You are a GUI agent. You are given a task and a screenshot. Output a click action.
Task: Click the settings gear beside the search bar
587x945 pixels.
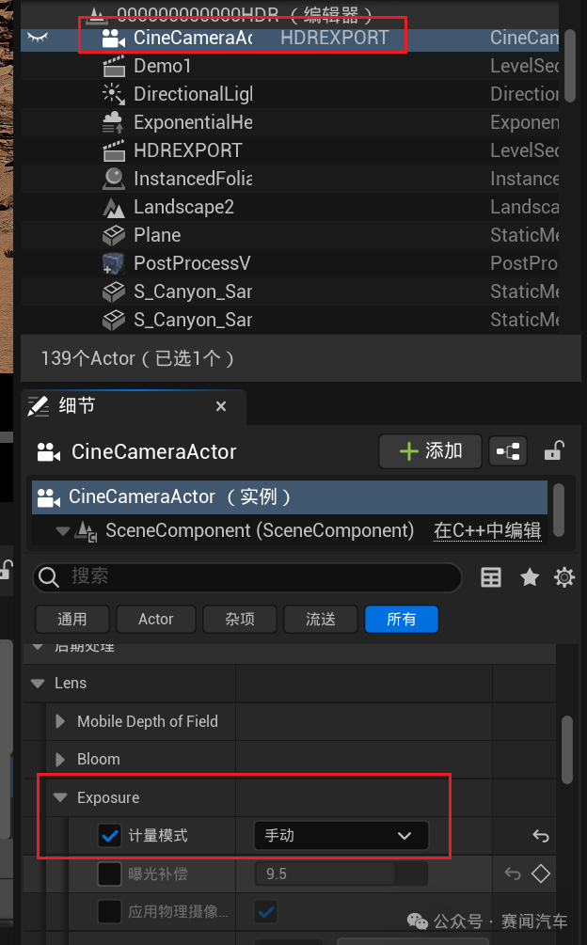(x=563, y=577)
